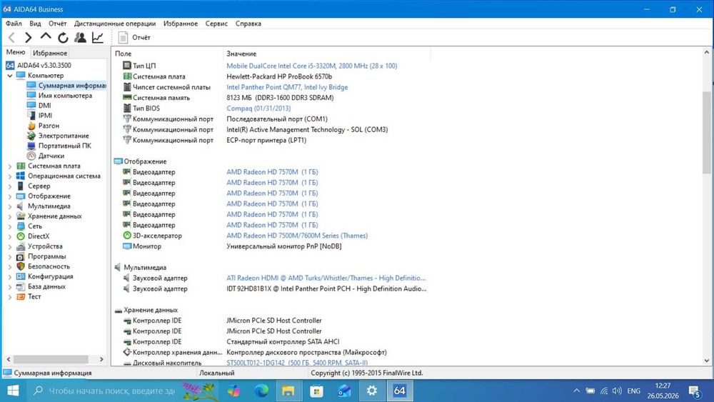Viewport: 714px width, 402px height.
Task: Click the Отчёт report toolbar button
Action: [x=134, y=37]
